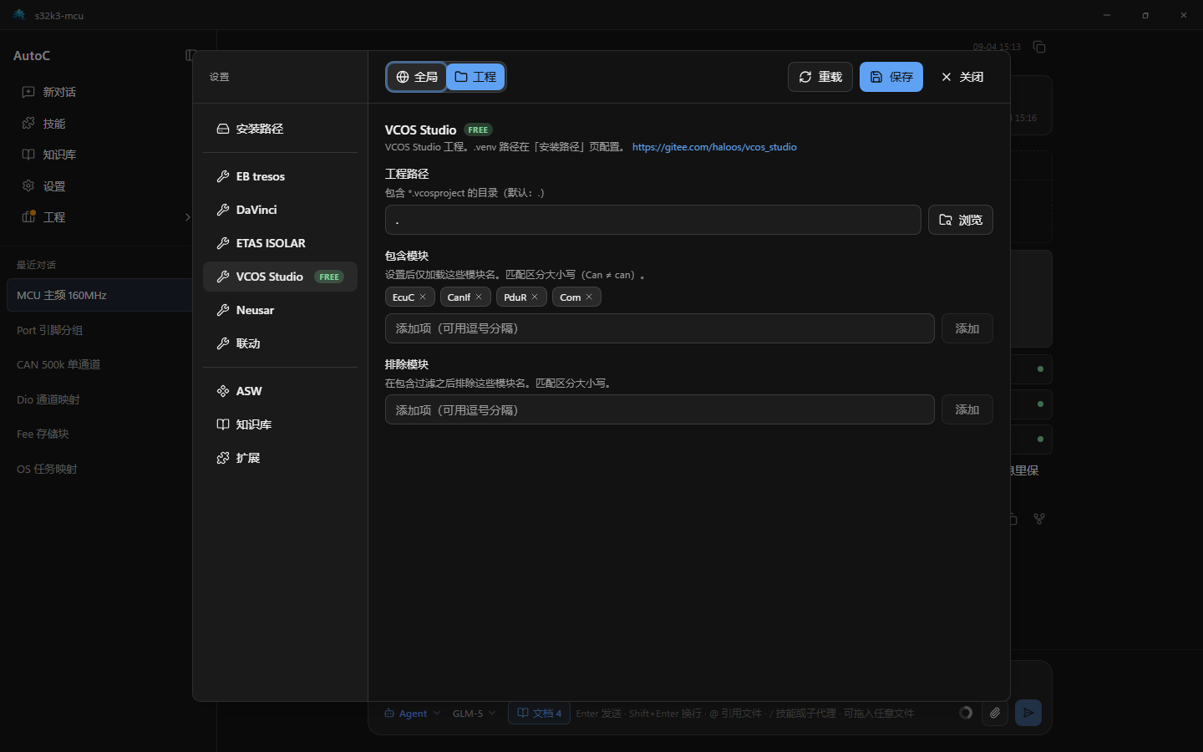
Task: Open ASW settings section
Action: [x=280, y=391]
